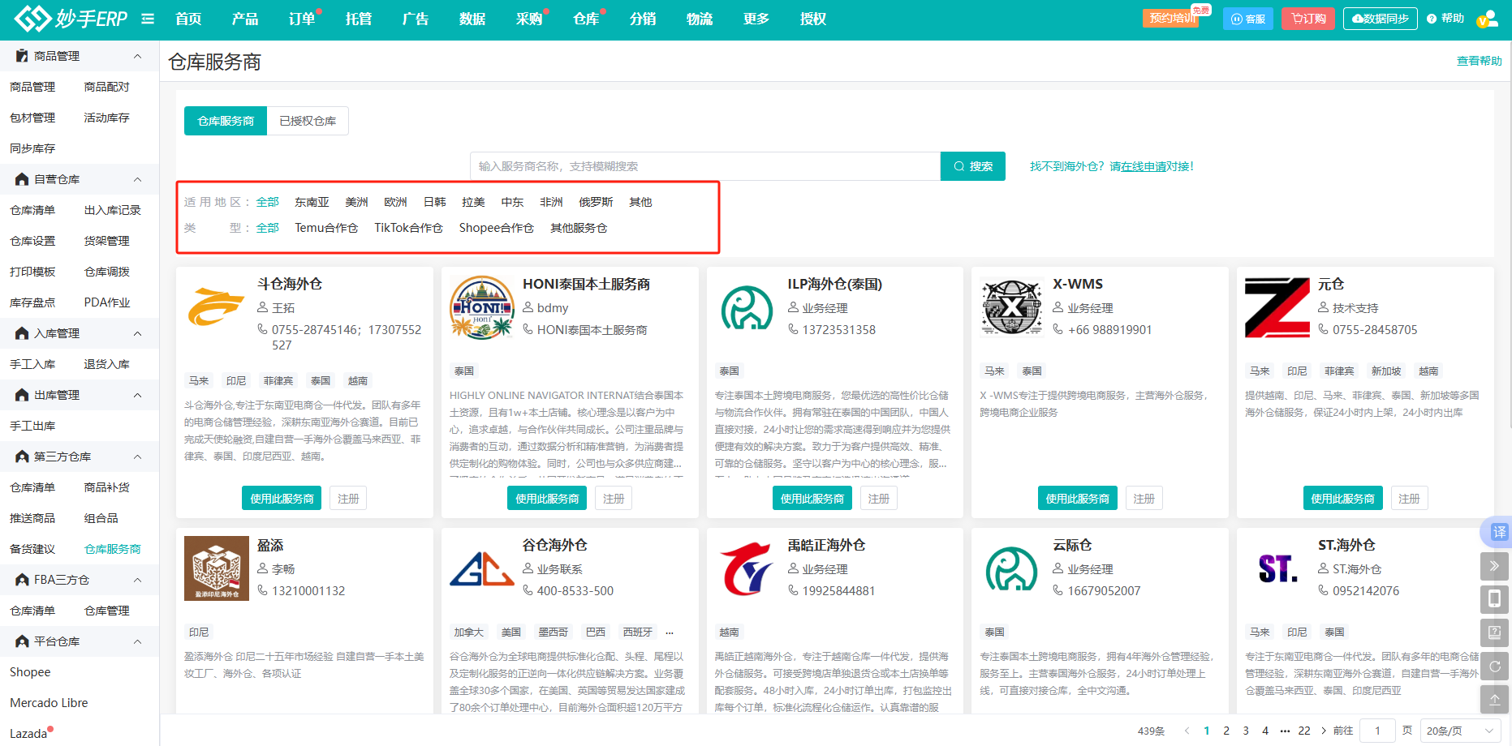This screenshot has height=746, width=1512.
Task: Open the 20条/页 page size dropdown
Action: [1460, 731]
